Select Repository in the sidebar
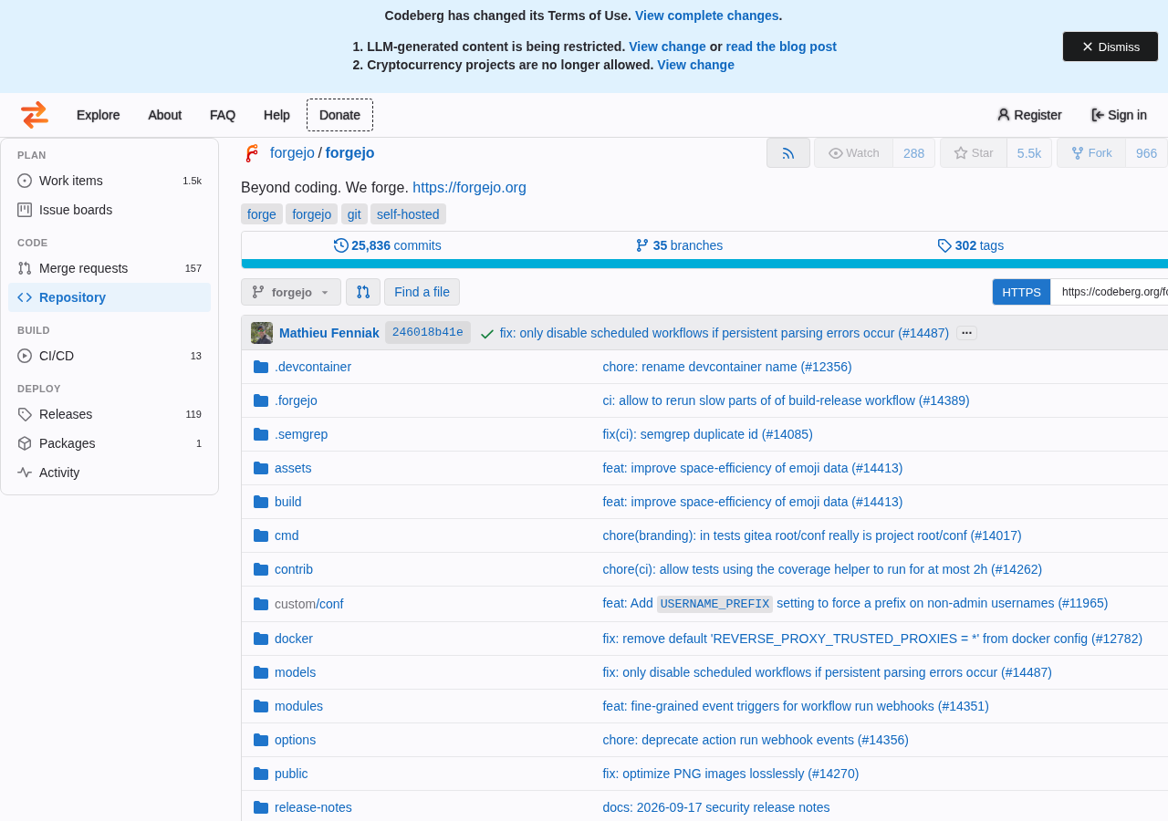1168x821 pixels. 109,297
